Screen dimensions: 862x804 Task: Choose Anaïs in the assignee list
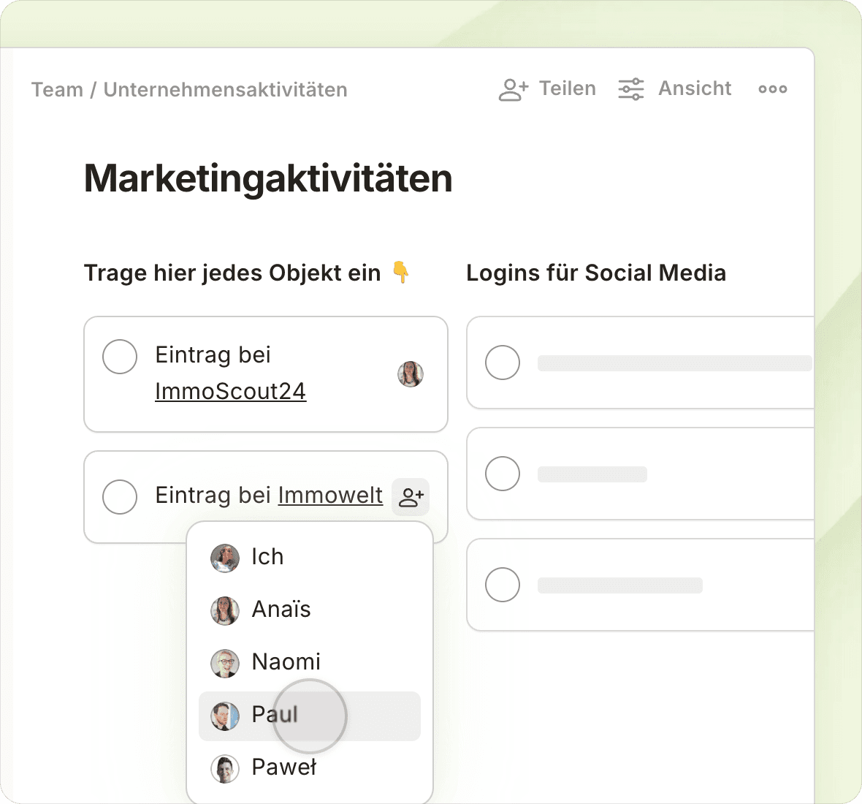click(281, 610)
